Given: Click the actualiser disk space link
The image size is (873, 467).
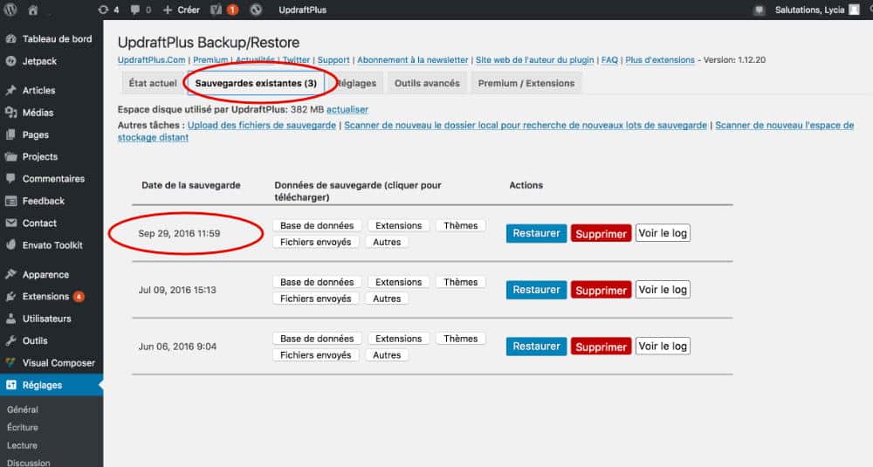Looking at the screenshot, I should [x=347, y=110].
